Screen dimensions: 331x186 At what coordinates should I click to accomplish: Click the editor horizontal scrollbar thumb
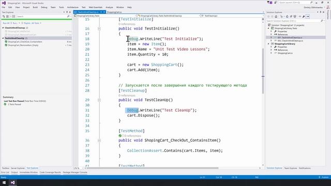[x=153, y=168]
